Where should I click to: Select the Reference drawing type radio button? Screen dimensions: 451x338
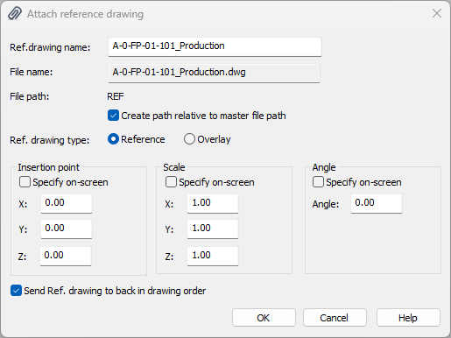[113, 139]
